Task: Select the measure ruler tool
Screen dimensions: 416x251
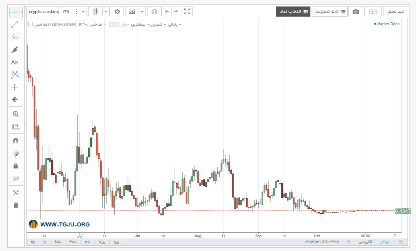Action: click(x=16, y=127)
